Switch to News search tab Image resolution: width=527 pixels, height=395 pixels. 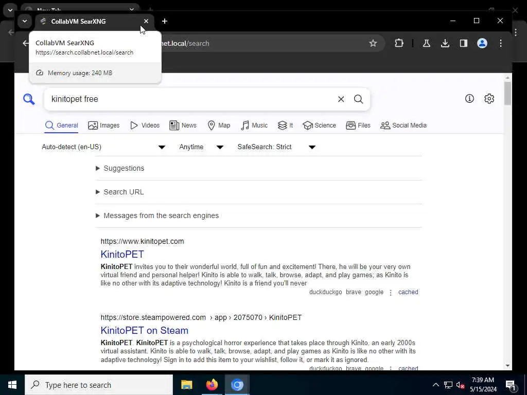[183, 125]
